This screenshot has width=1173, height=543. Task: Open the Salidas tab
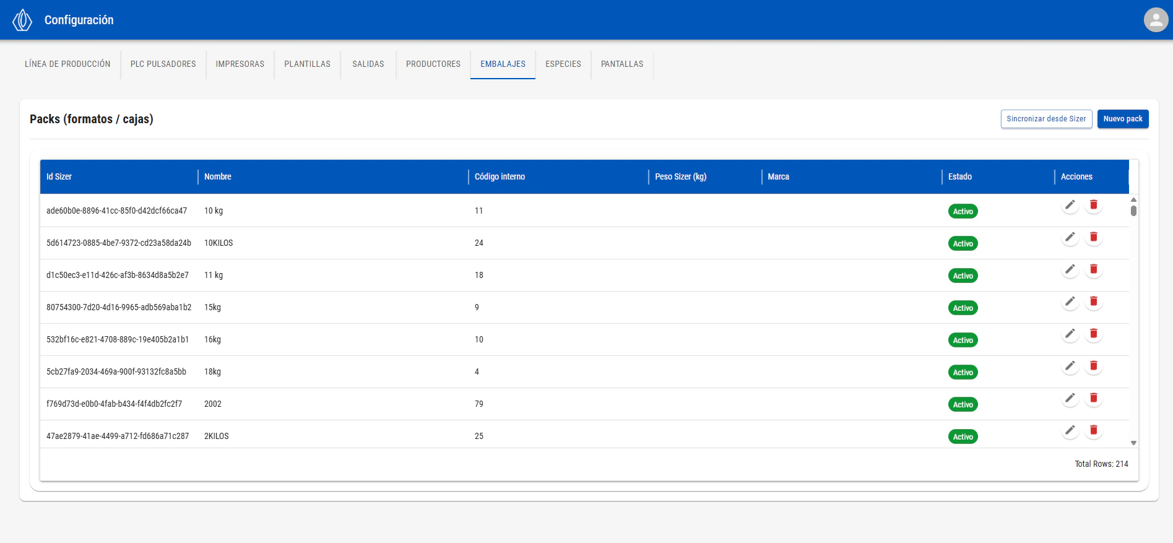tap(368, 64)
